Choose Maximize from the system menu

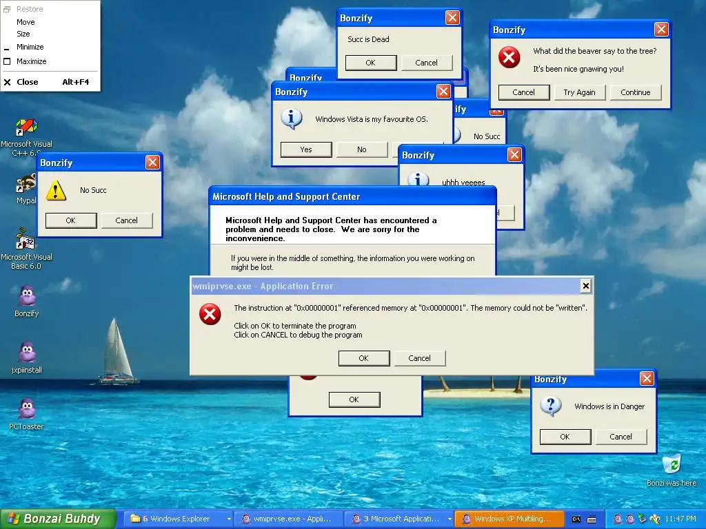[50, 61]
